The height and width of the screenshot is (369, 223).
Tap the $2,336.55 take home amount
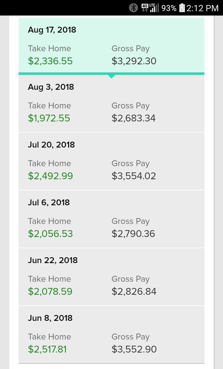coord(50,61)
